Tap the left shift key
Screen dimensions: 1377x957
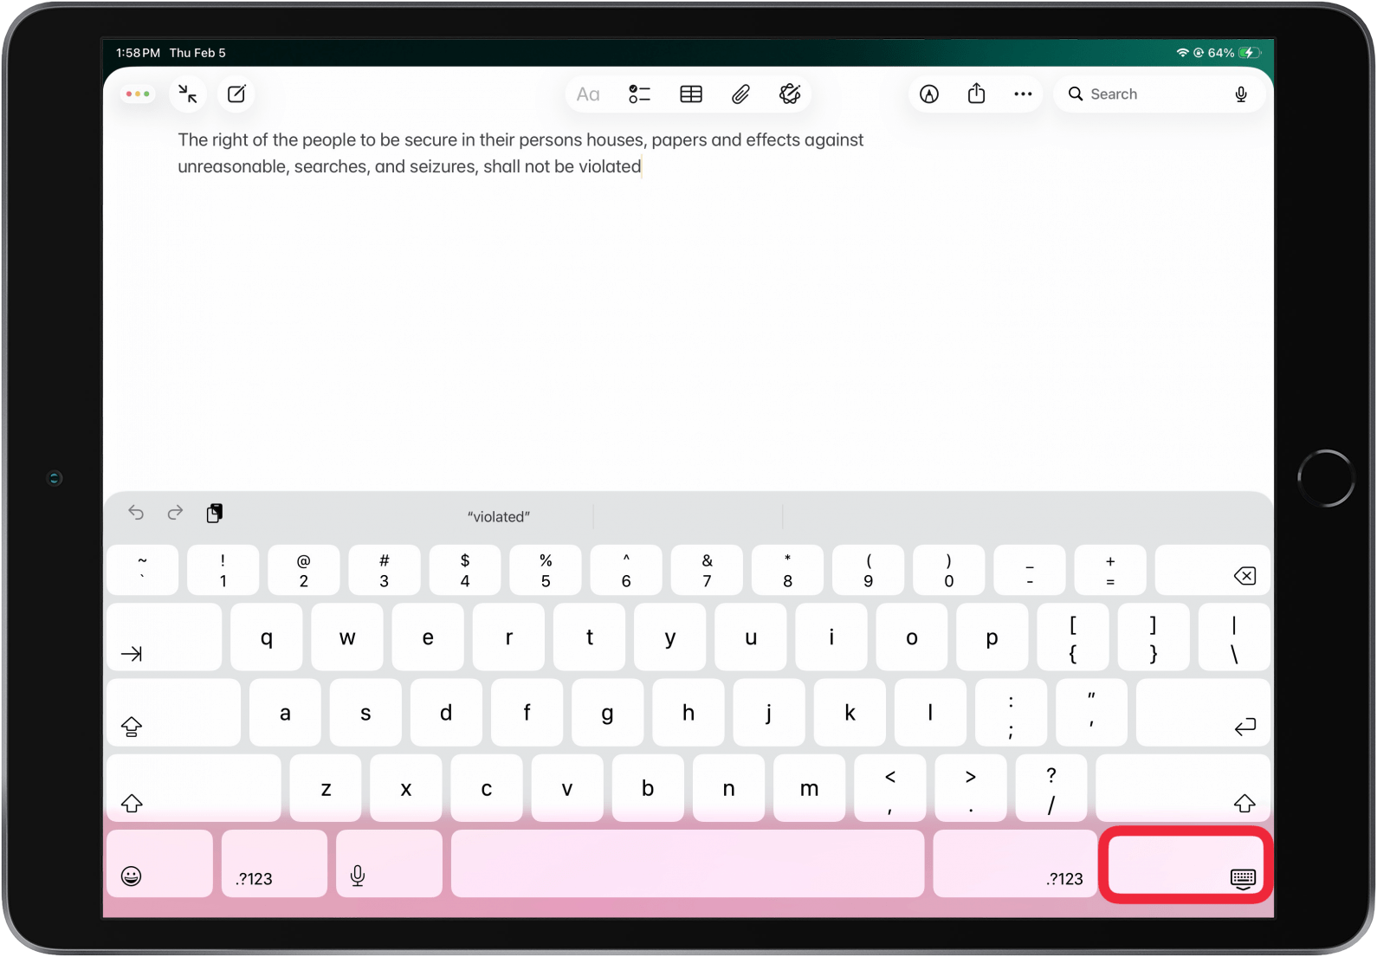coord(194,788)
